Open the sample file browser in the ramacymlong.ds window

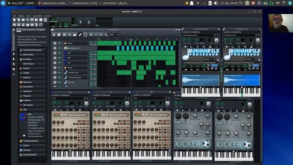tap(218, 60)
